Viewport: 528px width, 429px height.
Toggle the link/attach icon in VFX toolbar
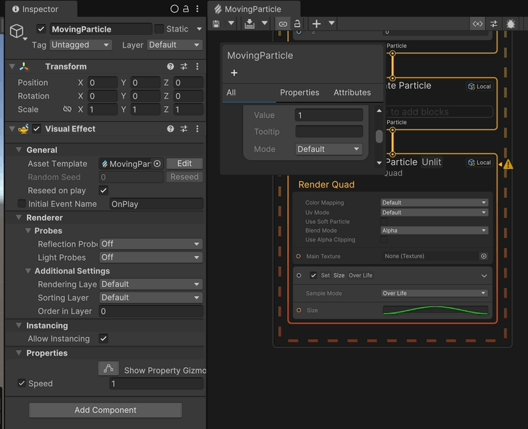(x=283, y=24)
